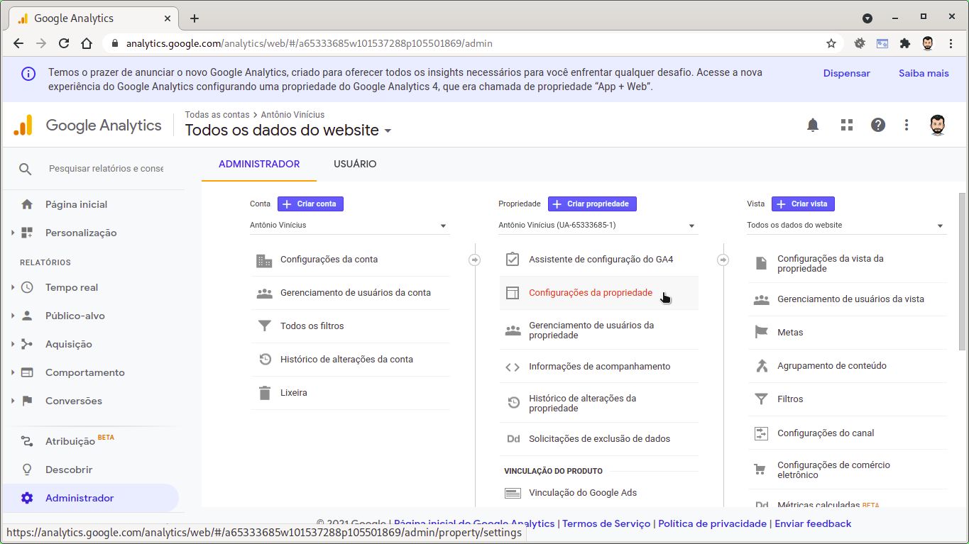
Task: Click the Aquisição icon
Action: point(27,344)
